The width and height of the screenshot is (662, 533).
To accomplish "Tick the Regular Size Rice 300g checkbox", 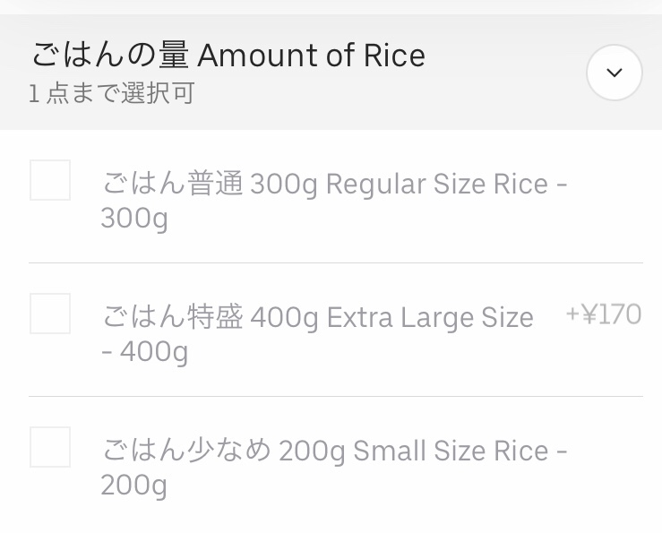I will pyautogui.click(x=50, y=180).
